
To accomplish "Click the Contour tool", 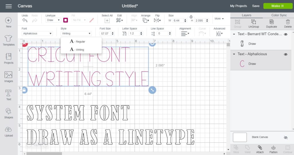I will (288, 149).
